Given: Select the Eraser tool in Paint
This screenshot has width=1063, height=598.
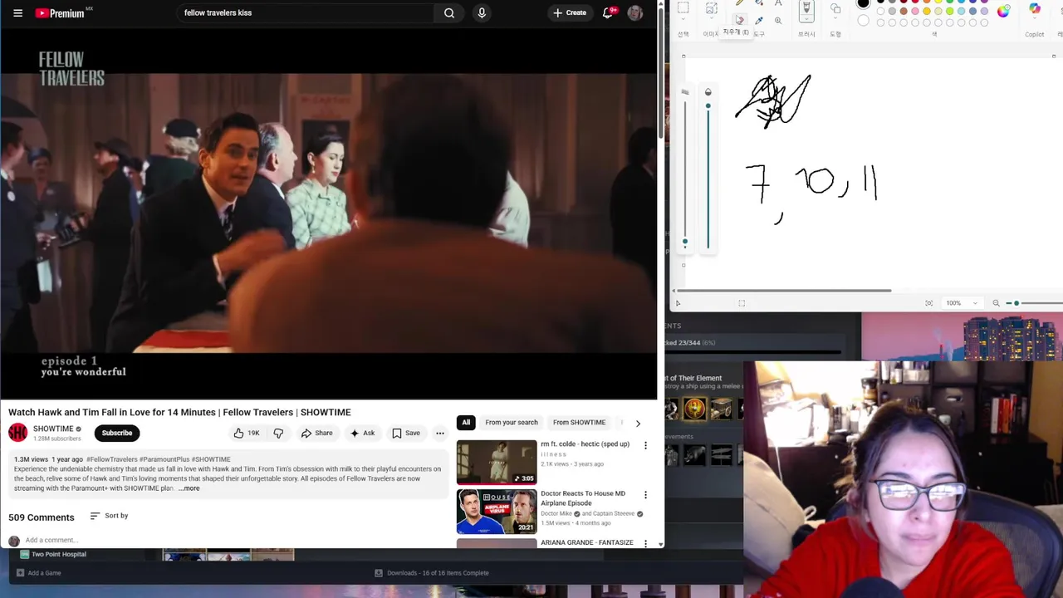Looking at the screenshot, I should [x=740, y=20].
